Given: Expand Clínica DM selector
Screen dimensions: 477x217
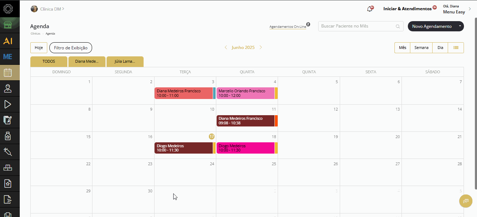Looking at the screenshot, I should (x=47, y=9).
